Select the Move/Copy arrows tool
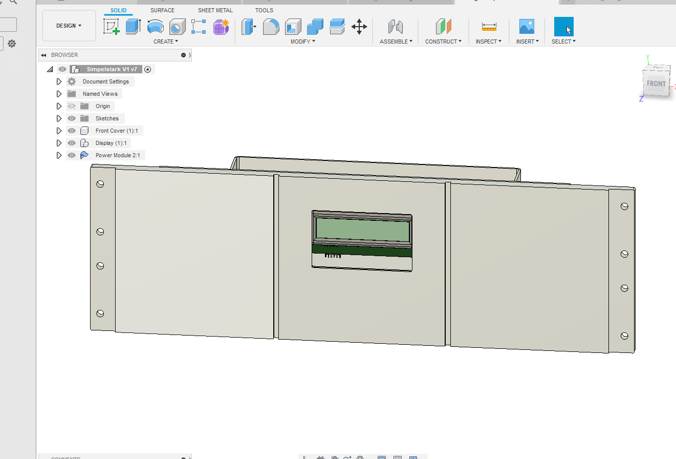 point(359,27)
